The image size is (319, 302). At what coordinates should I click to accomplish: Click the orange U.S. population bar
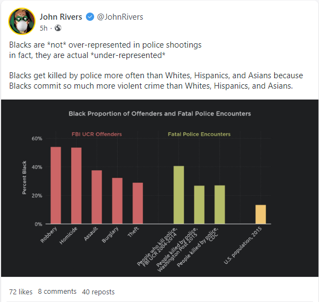pos(260,214)
